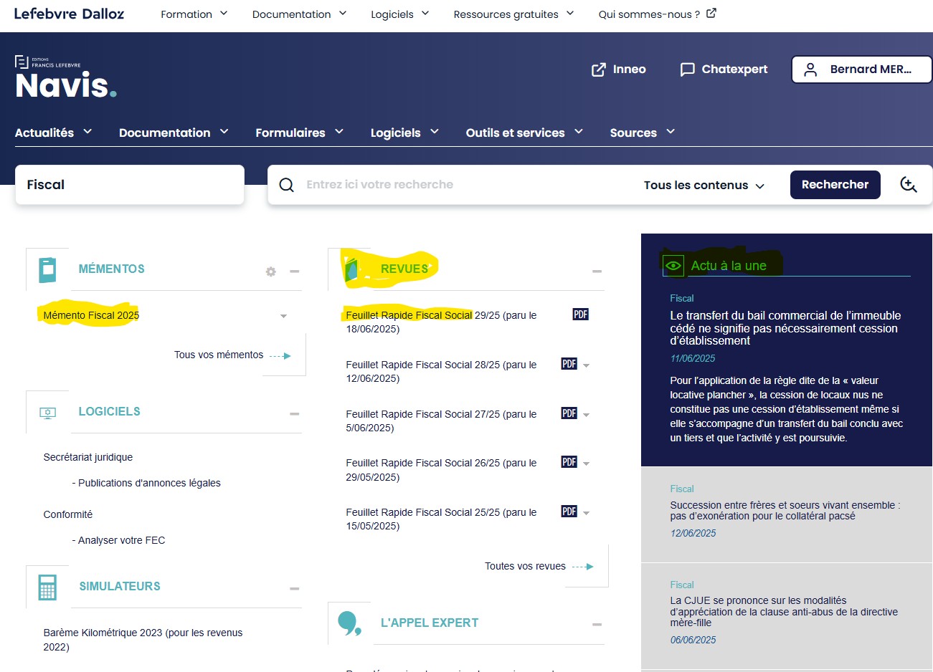Click the L'Appel Expert speech icon
The image size is (933, 672).
(350, 623)
